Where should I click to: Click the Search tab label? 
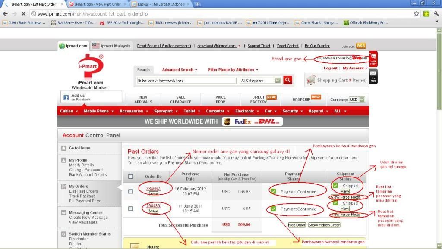tap(143, 70)
